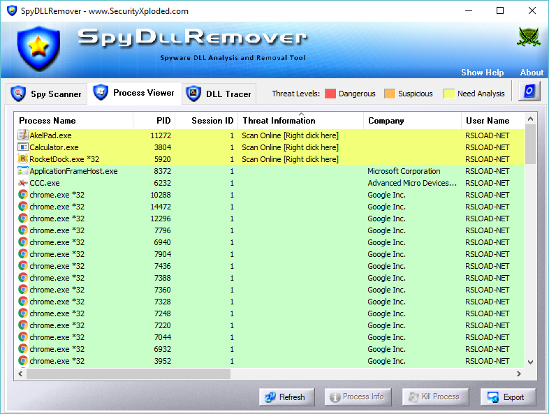Click the Kill Process button
This screenshot has height=414, width=549.
[x=435, y=397]
